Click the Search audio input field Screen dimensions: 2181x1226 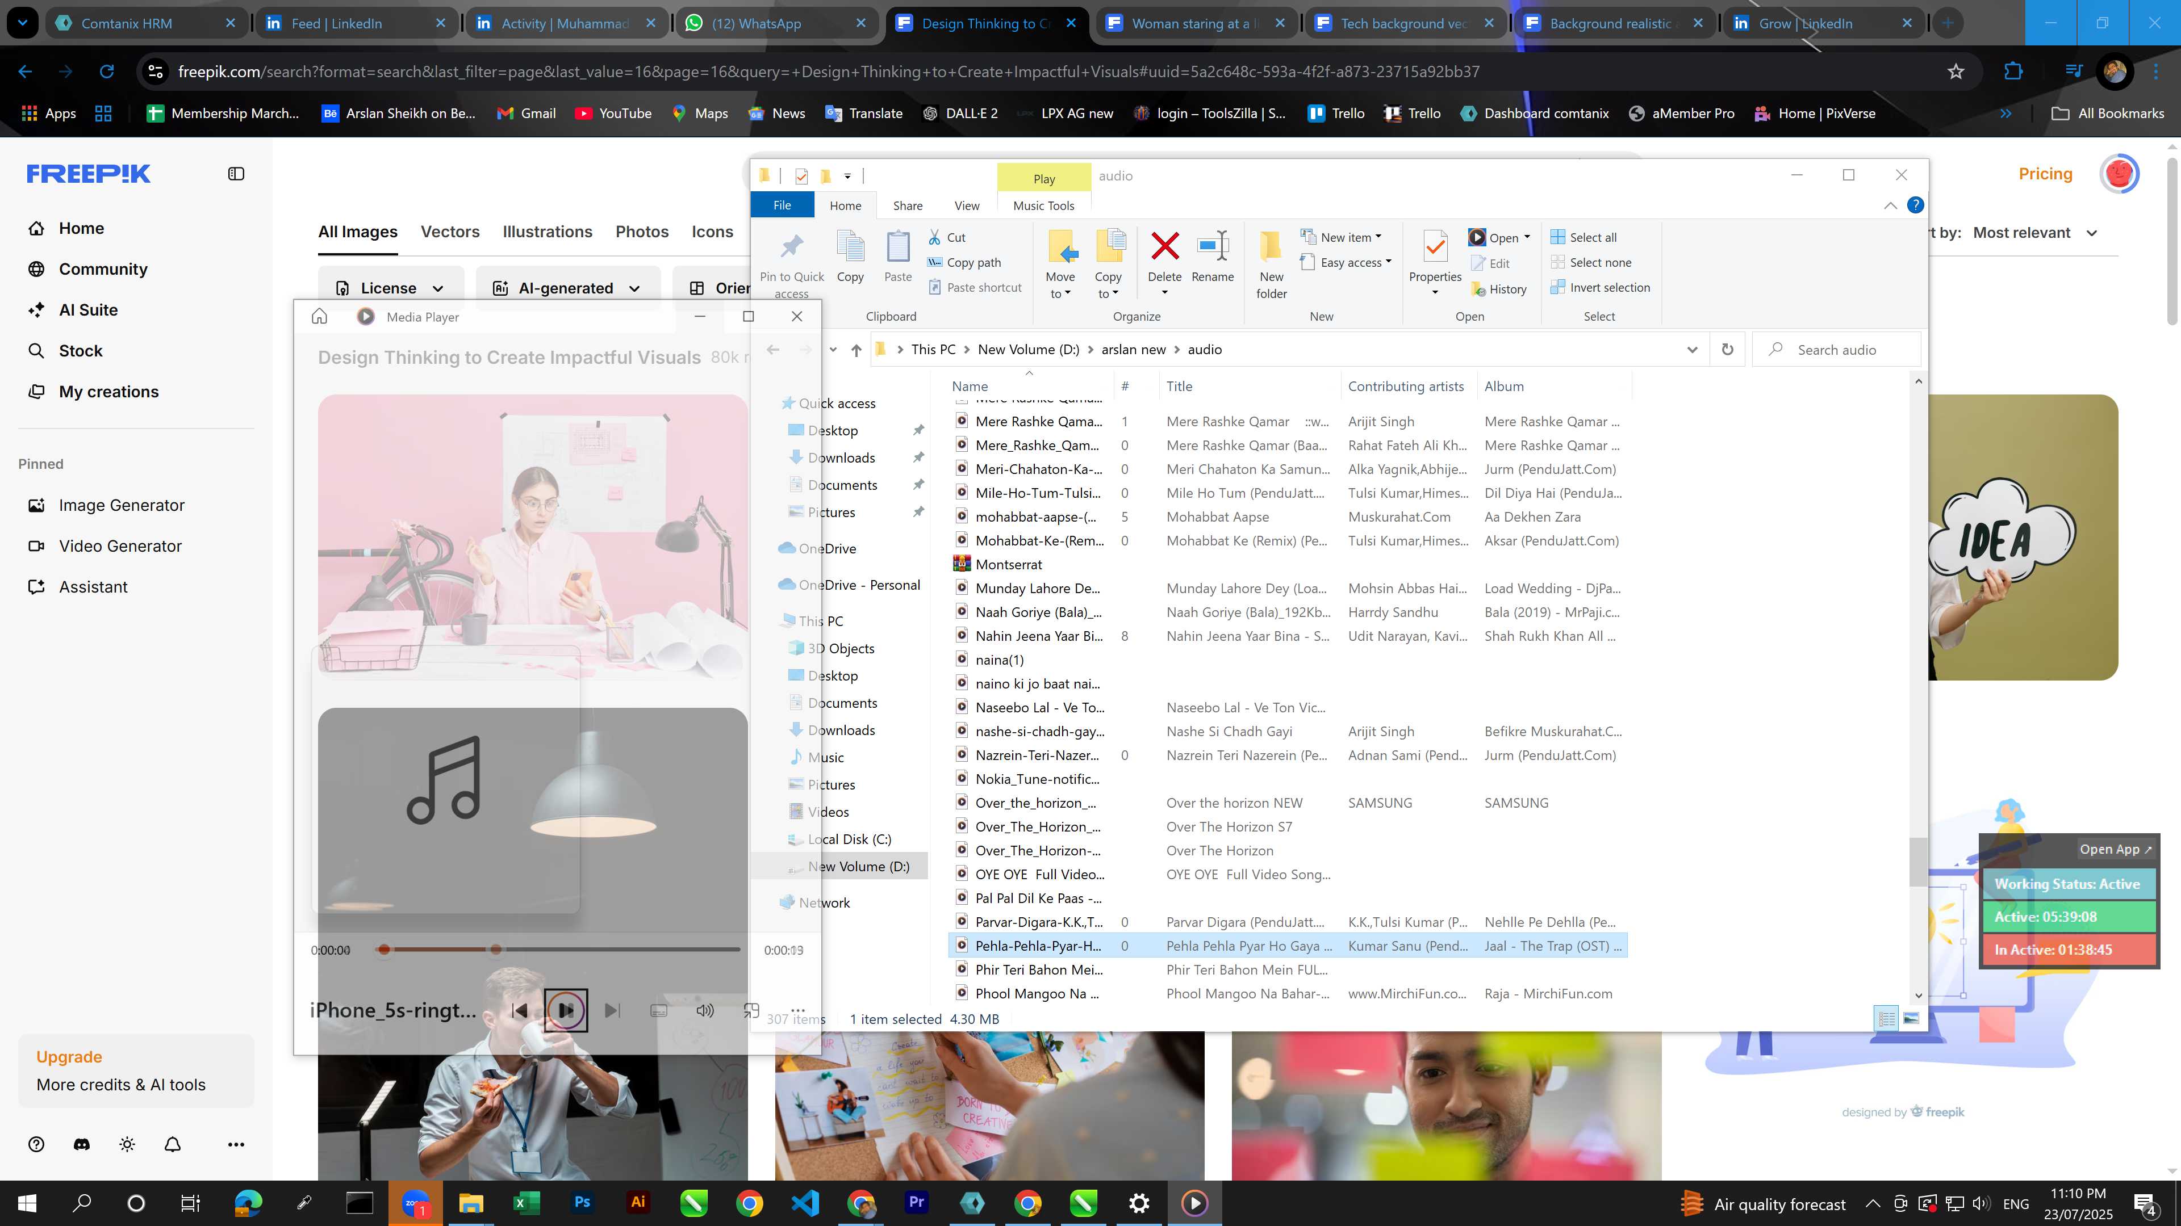1836,350
